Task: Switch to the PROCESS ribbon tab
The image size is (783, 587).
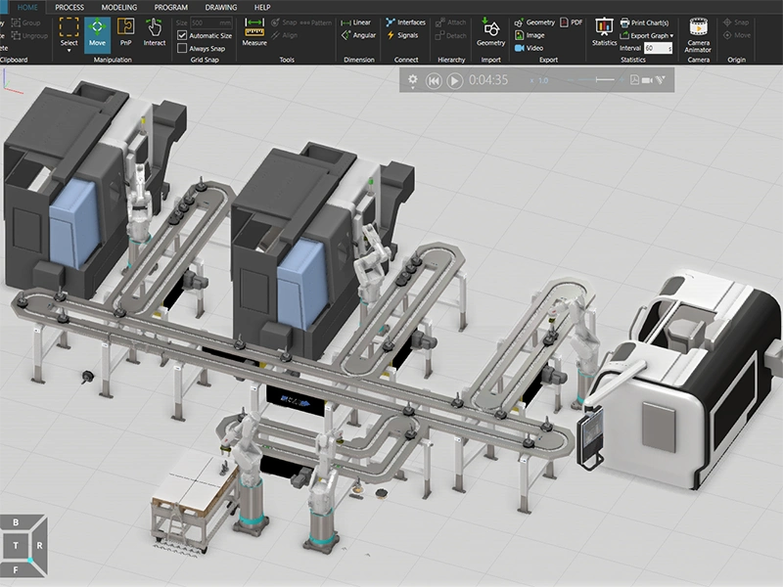Action: tap(69, 7)
